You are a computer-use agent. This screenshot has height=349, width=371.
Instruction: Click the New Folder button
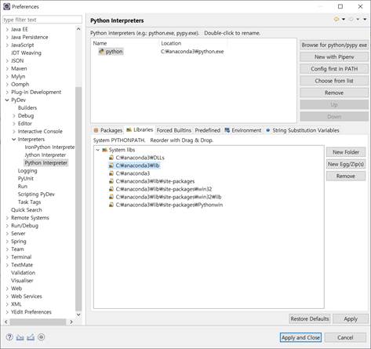(x=346, y=152)
